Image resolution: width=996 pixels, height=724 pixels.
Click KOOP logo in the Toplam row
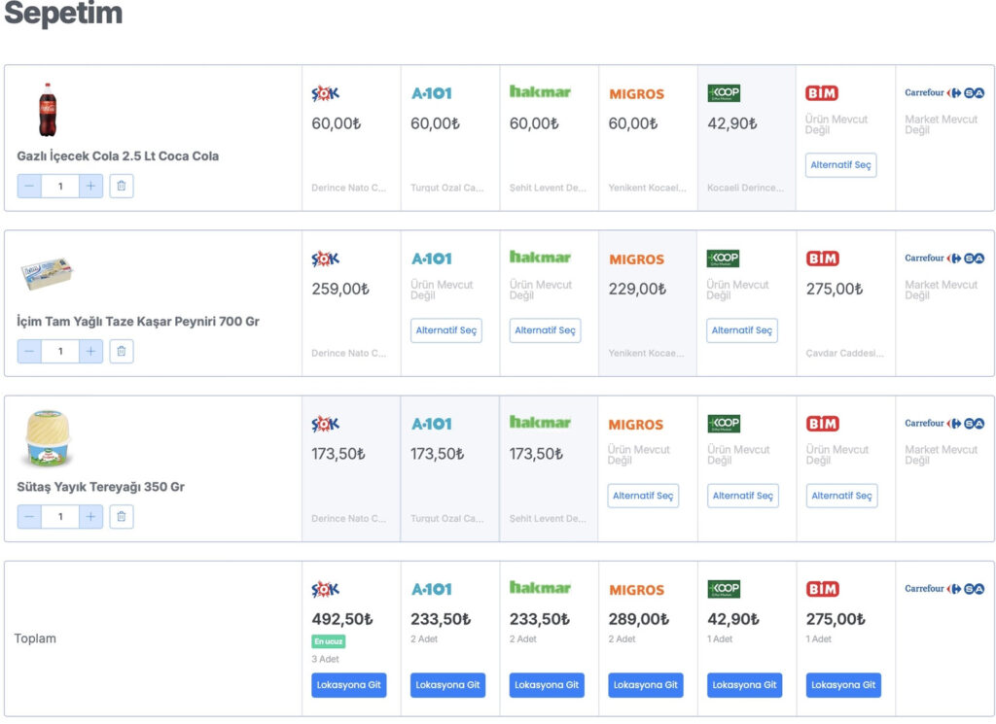click(724, 589)
